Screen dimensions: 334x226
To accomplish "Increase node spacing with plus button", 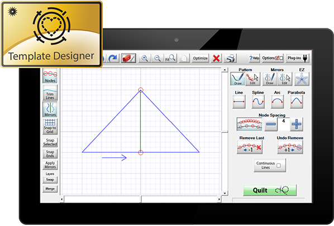I will click(x=296, y=124).
